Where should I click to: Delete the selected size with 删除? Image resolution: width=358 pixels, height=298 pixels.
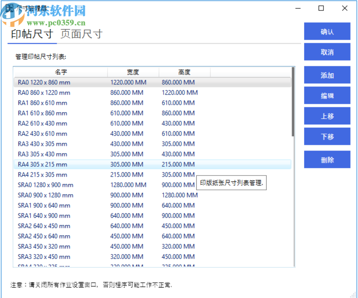tap(327, 159)
